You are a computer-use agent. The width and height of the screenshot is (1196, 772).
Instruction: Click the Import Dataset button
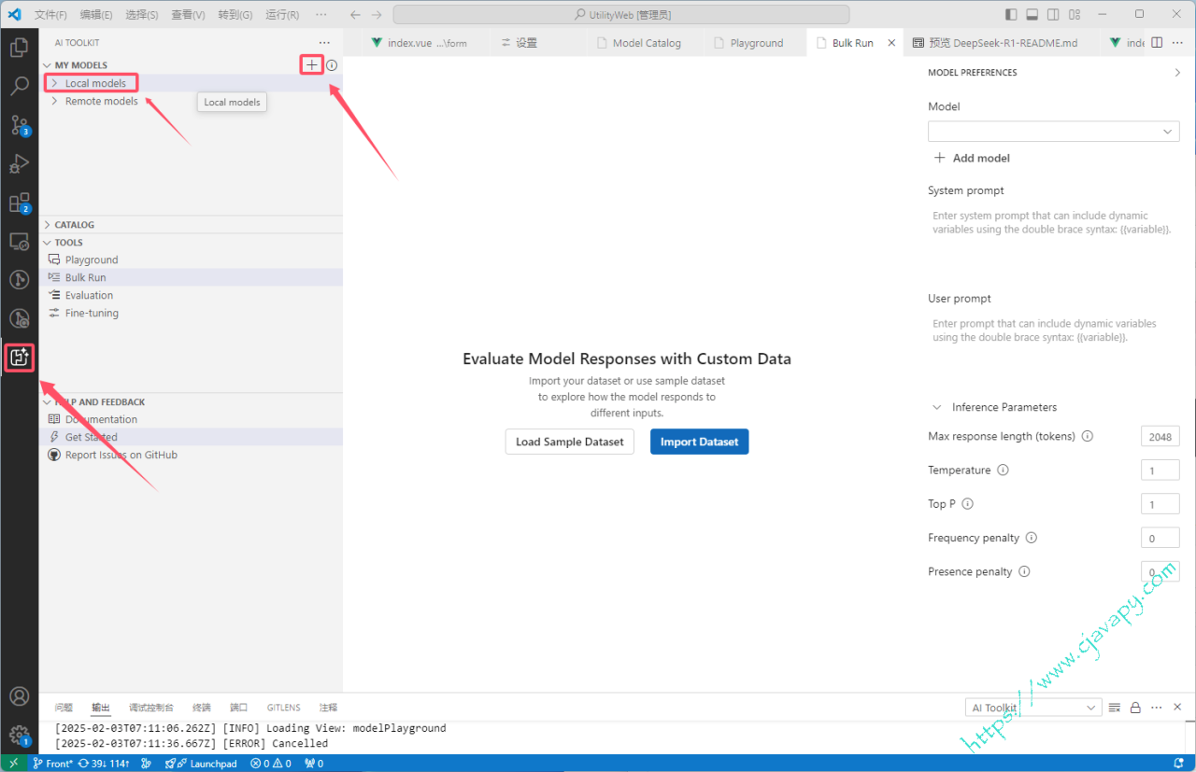[699, 442]
